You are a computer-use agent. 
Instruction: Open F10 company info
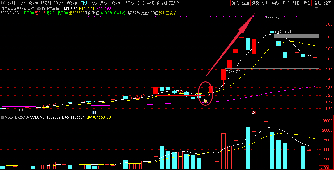[286, 3]
